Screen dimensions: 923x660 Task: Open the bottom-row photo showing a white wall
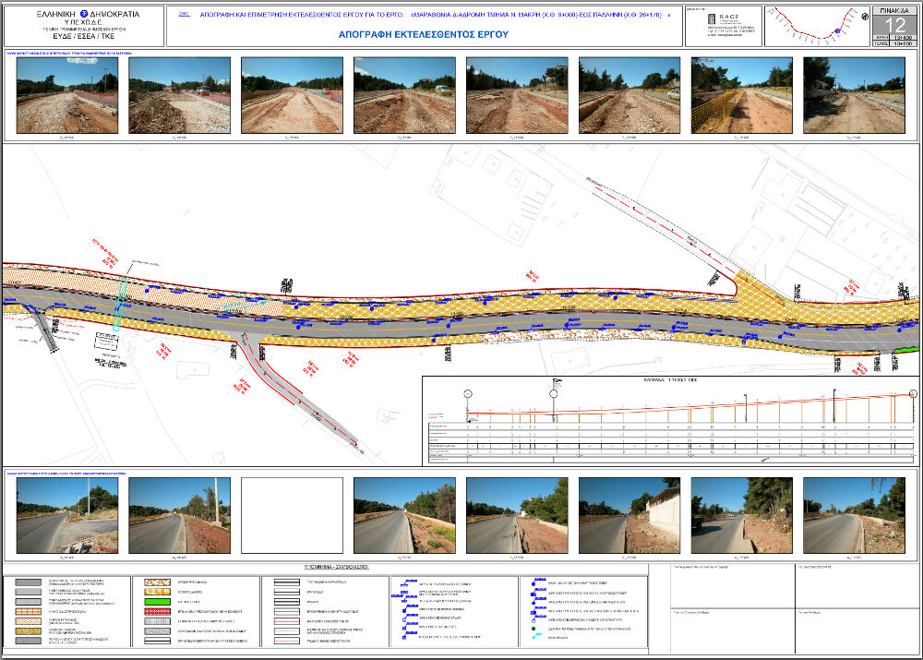(629, 515)
